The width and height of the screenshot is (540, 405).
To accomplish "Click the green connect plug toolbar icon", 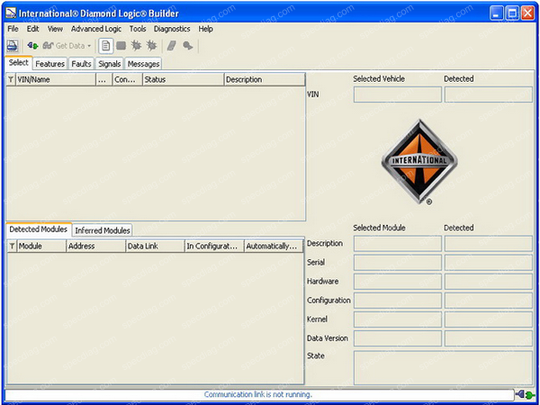I will tap(32, 46).
